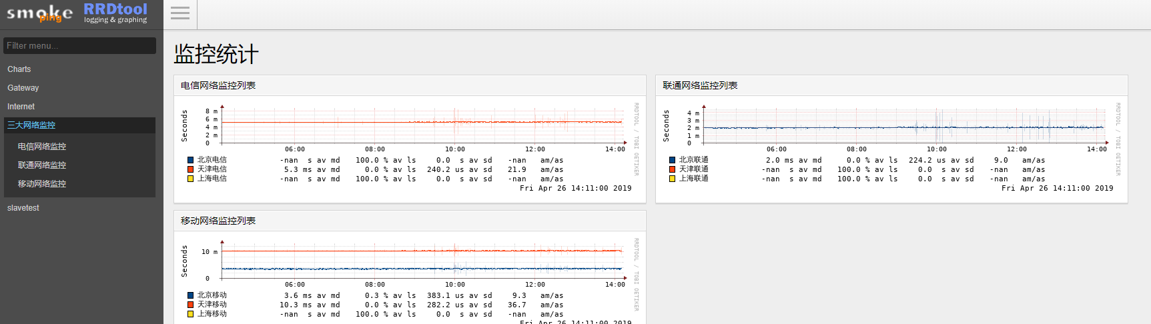The width and height of the screenshot is (1151, 324).
Task: Select 联通网络监控 in the sidebar
Action: click(x=42, y=165)
